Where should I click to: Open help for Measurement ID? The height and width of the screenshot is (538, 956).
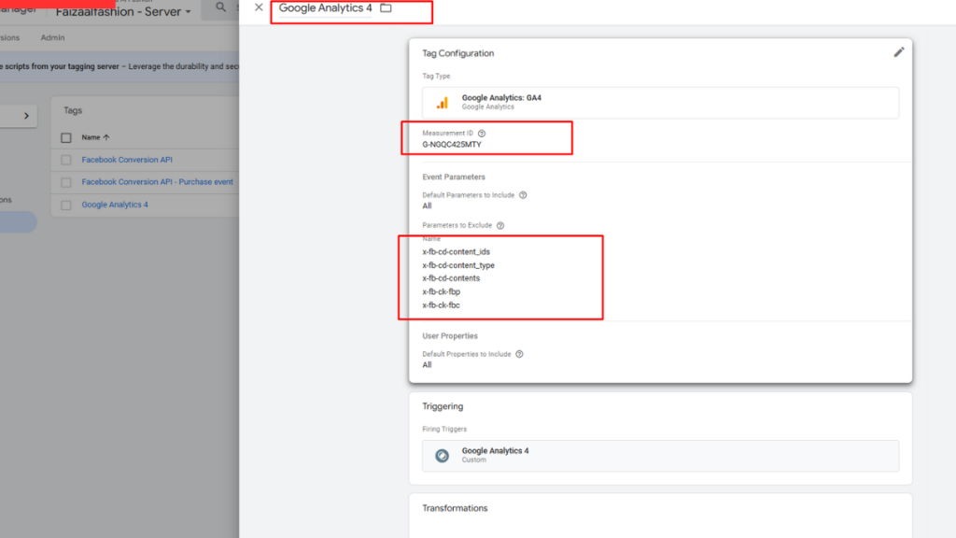(x=482, y=133)
